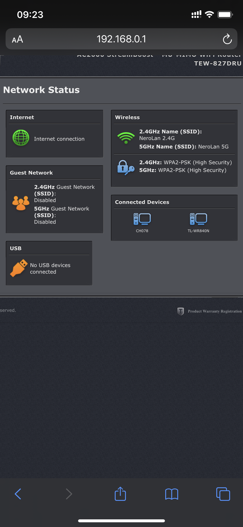Reload the router page
This screenshot has width=243, height=527.
coord(227,39)
